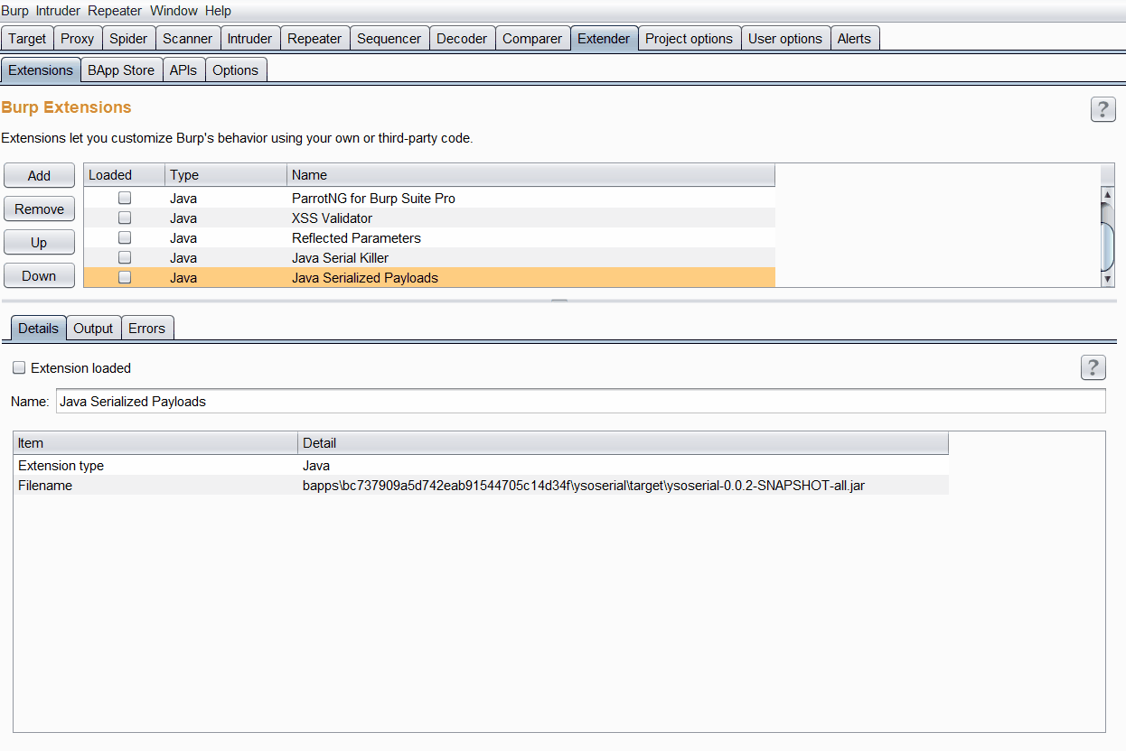This screenshot has width=1126, height=751.
Task: Sort extensions by the Name column header
Action: pyautogui.click(x=531, y=175)
